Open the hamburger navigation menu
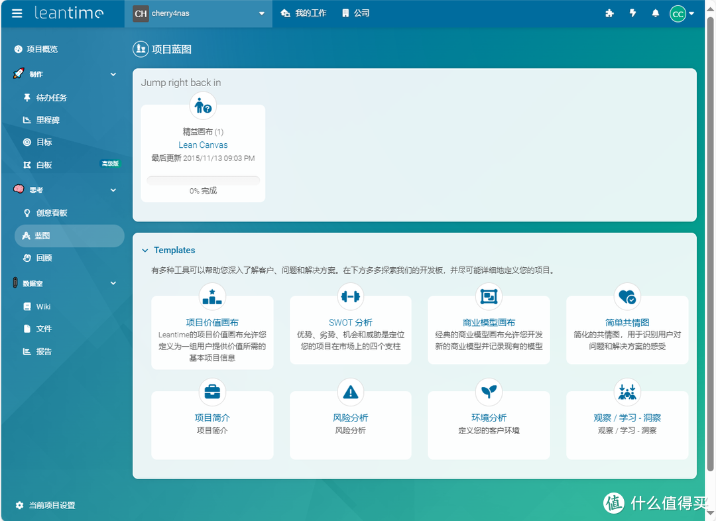The image size is (716, 521). click(x=17, y=13)
